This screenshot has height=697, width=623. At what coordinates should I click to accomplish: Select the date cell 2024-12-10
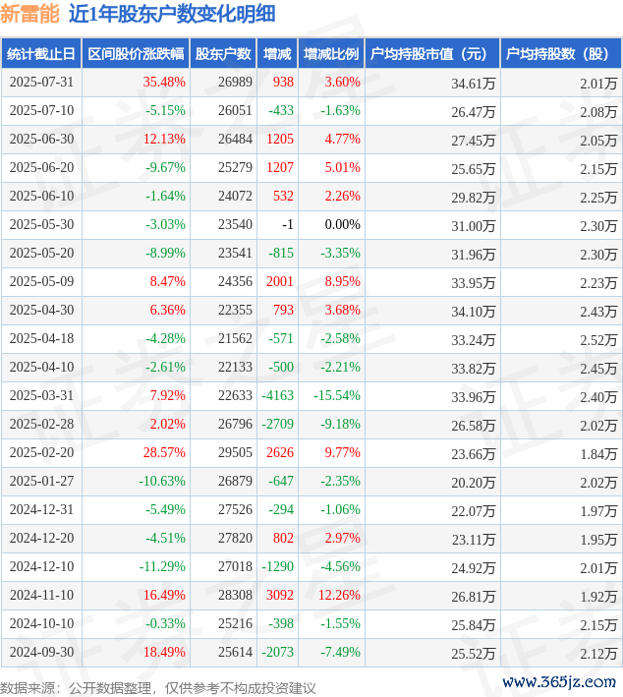(x=42, y=566)
